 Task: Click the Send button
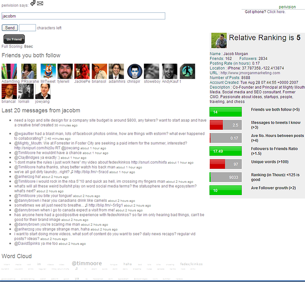coord(10,28)
